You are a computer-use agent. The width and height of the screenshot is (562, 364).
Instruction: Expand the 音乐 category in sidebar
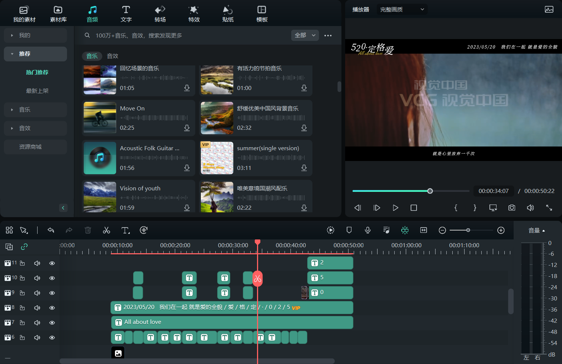click(35, 110)
